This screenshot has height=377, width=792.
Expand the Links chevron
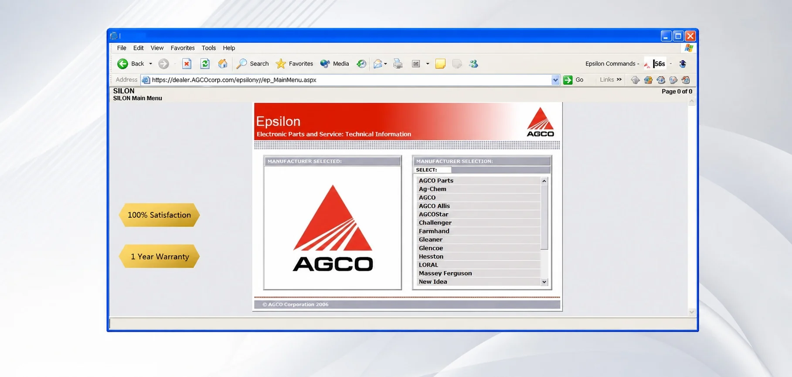[619, 80]
